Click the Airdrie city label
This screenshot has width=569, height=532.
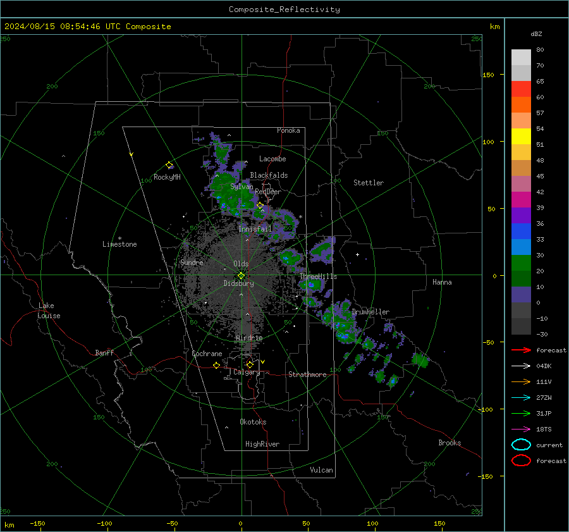(249, 338)
